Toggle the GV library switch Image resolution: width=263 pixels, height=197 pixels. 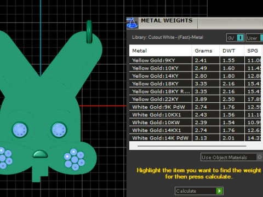click(235, 38)
